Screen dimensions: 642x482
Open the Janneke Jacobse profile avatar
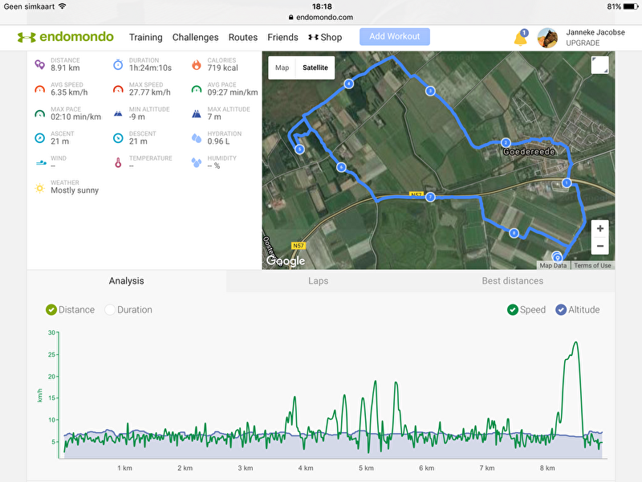[547, 38]
